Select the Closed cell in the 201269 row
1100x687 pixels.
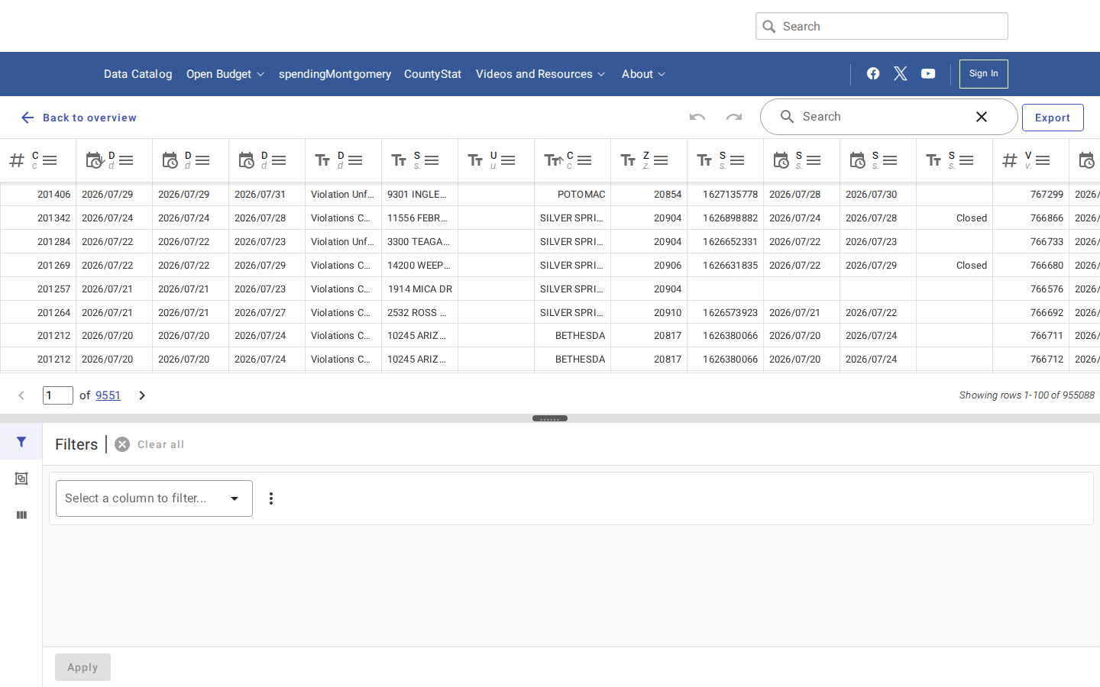coord(955,265)
